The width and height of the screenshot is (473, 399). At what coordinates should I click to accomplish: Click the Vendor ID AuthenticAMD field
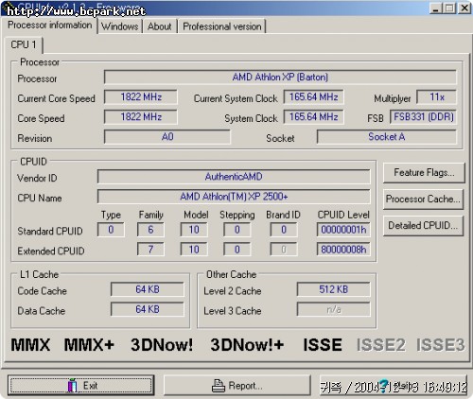pyautogui.click(x=234, y=177)
